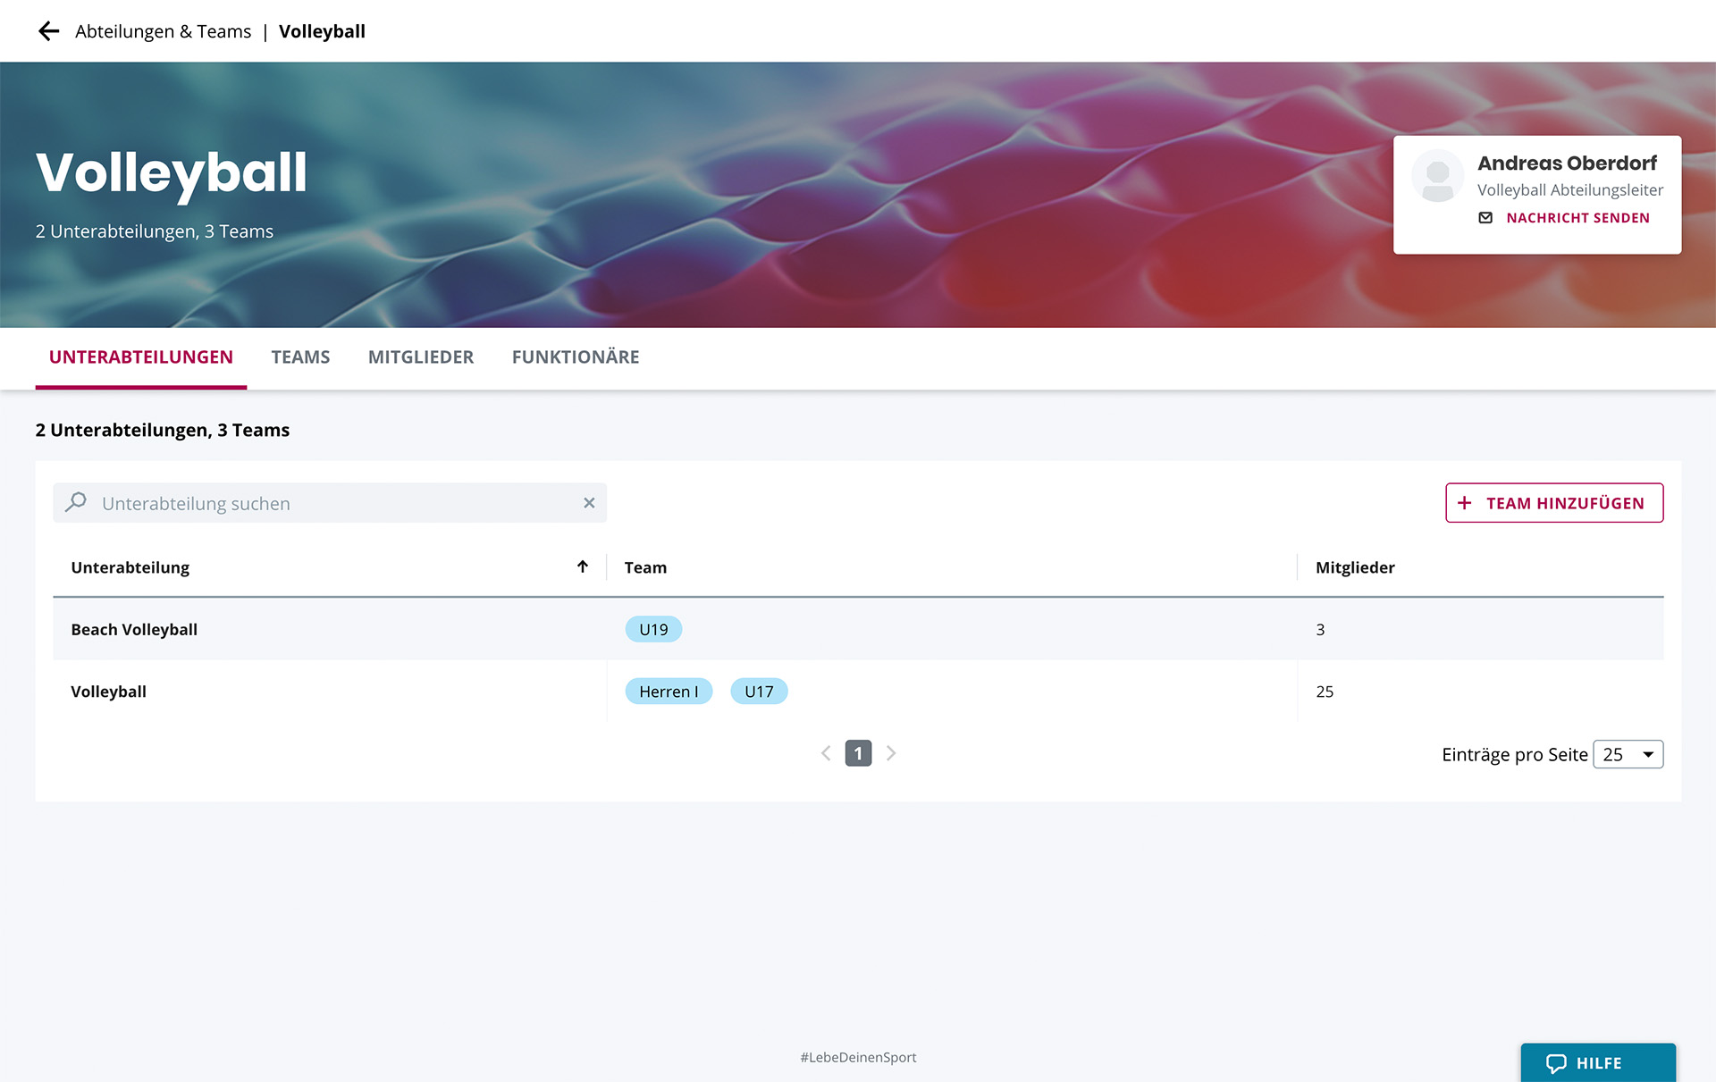
Task: Click the U19 team chip
Action: (653, 630)
